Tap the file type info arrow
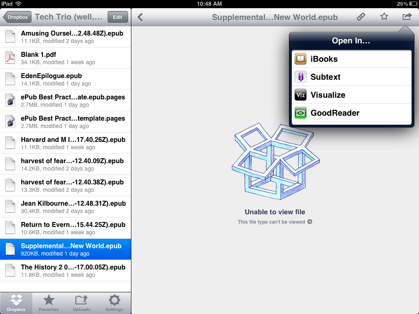This screenshot has height=314, width=419. [310, 222]
